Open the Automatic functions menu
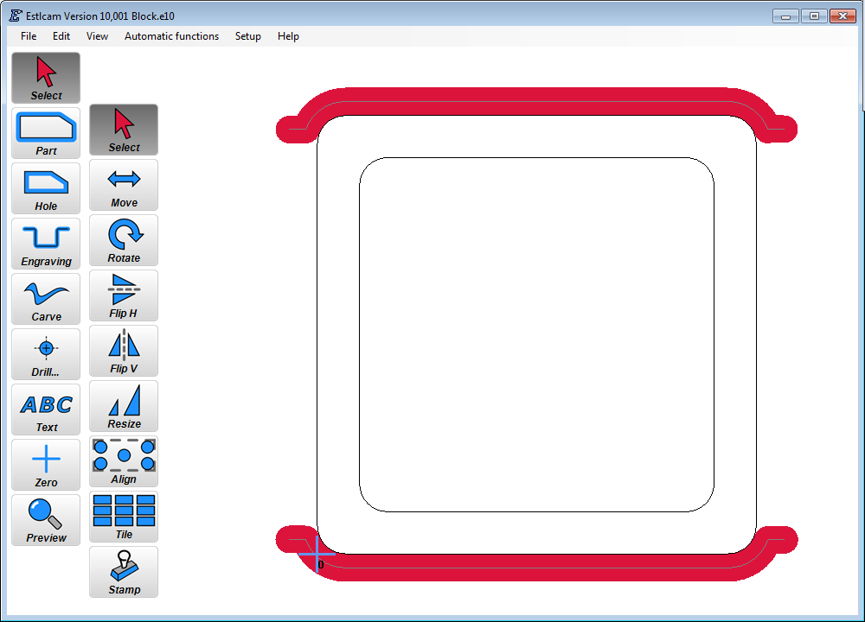This screenshot has width=865, height=622. (x=171, y=36)
